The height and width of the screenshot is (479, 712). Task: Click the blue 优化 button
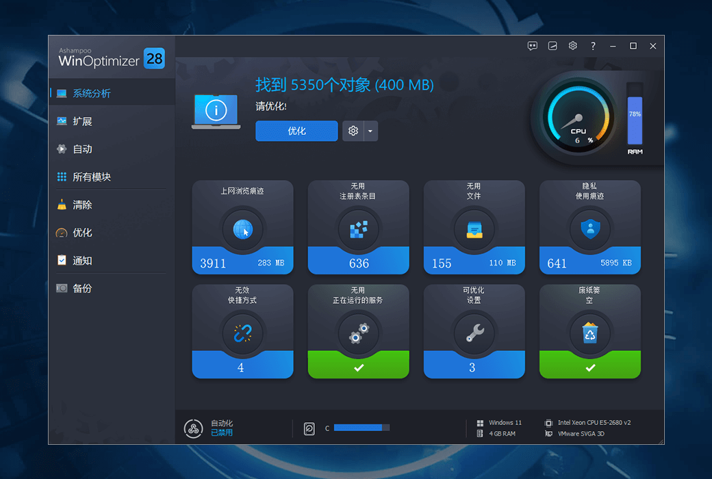296,131
